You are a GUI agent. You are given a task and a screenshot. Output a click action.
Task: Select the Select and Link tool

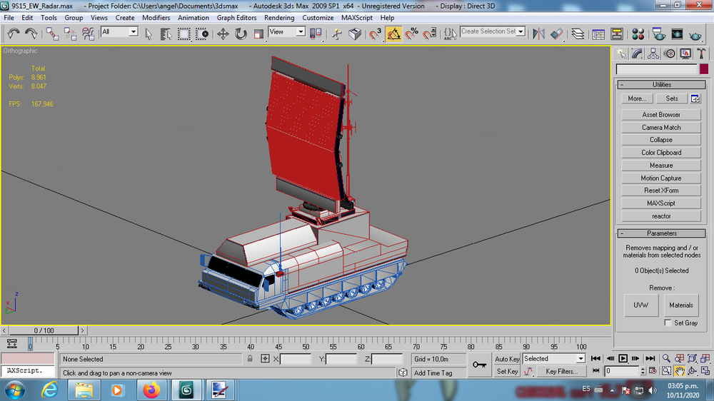(x=52, y=34)
